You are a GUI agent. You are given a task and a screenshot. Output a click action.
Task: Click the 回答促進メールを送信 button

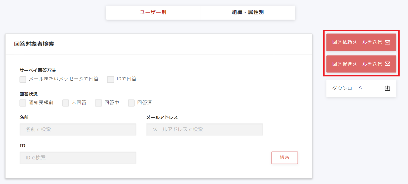point(361,64)
